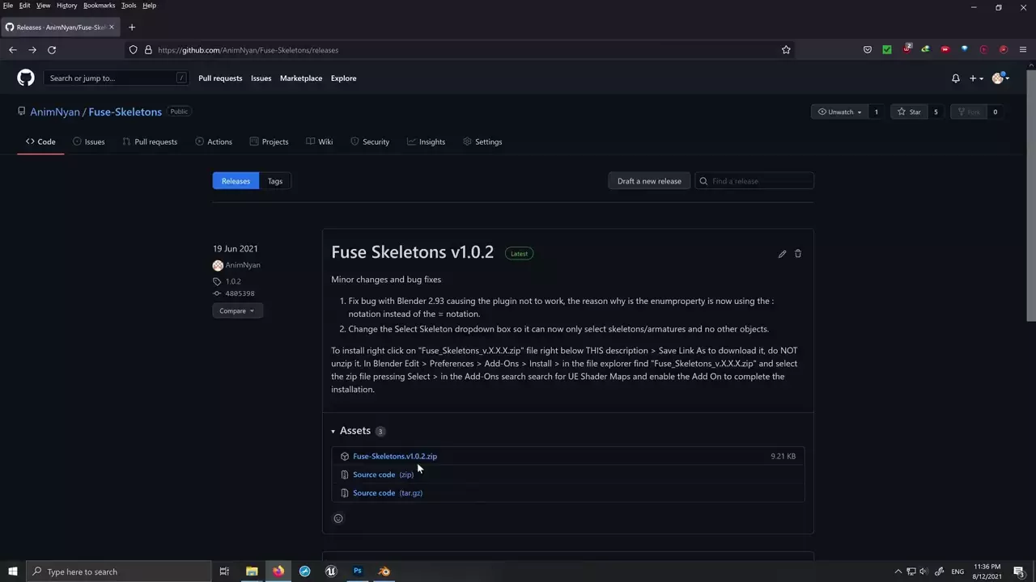The image size is (1036, 582).
Task: Launch Blender from the taskbar
Action: point(384,571)
